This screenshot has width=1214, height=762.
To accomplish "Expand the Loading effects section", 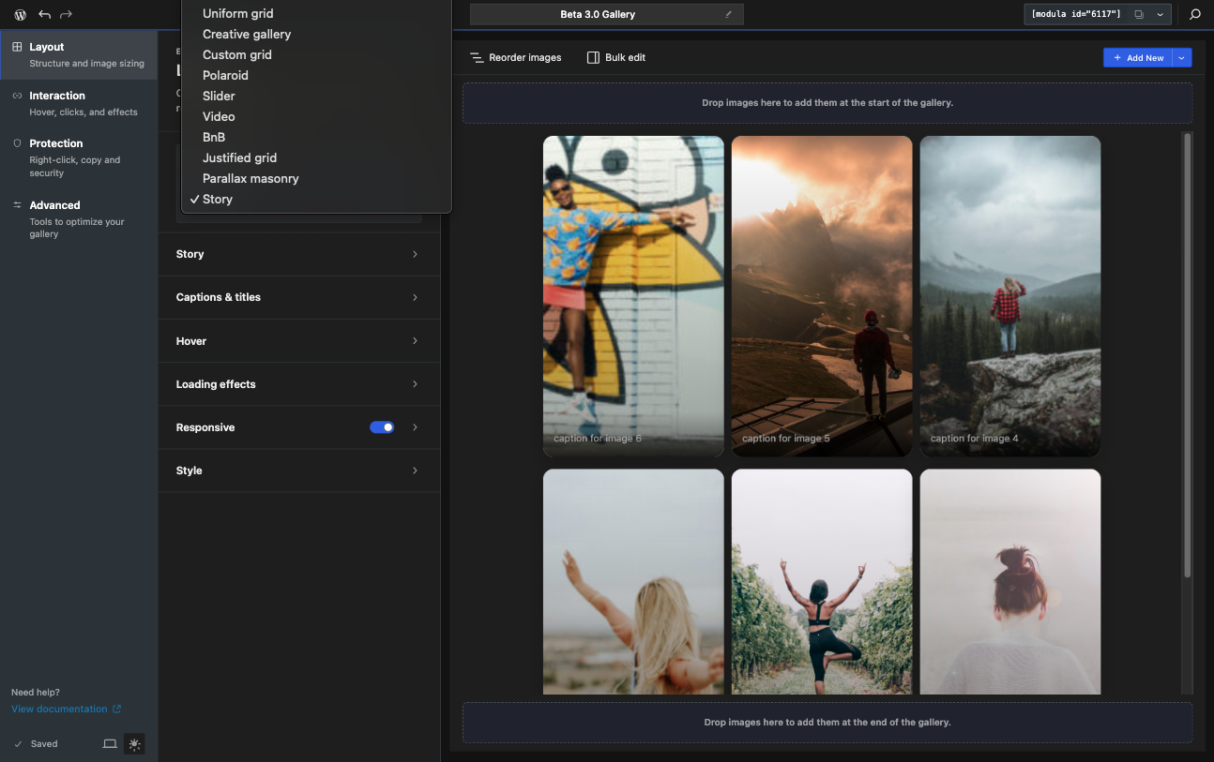I will point(299,384).
